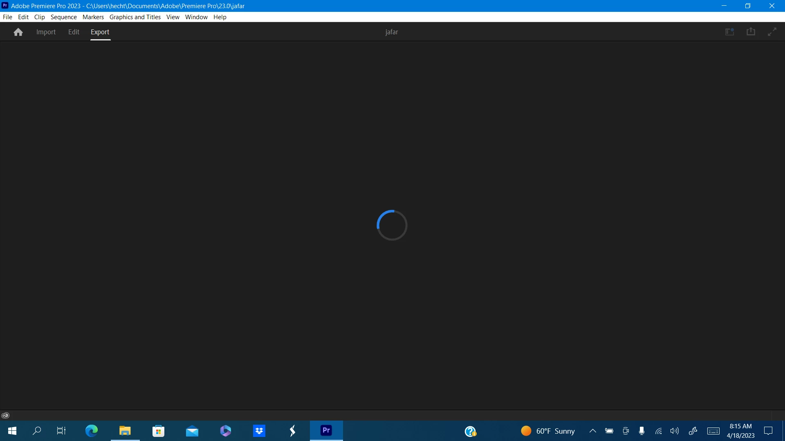The image size is (785, 441).
Task: Open the File menu
Action: (7, 17)
